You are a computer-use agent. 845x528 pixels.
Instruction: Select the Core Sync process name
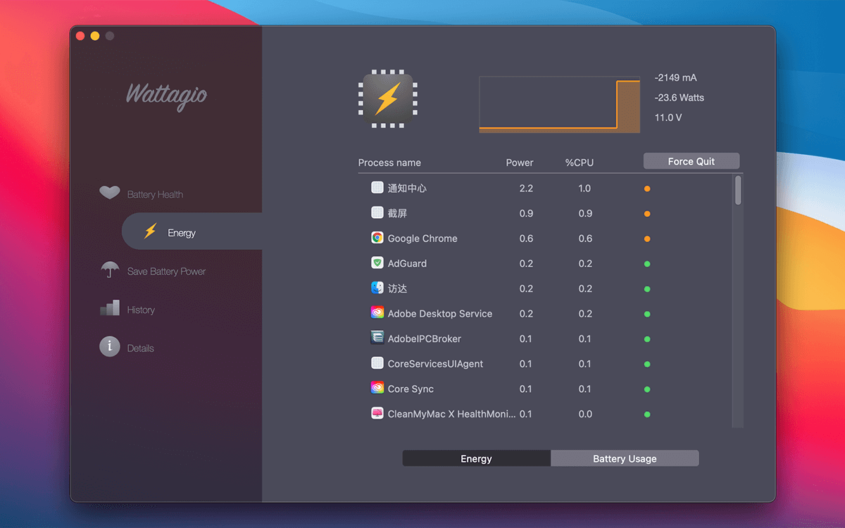coord(411,389)
